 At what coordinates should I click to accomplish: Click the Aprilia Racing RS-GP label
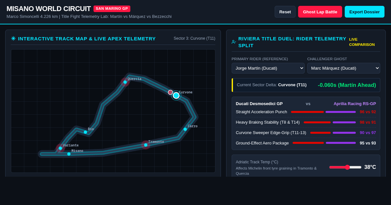[x=355, y=104]
